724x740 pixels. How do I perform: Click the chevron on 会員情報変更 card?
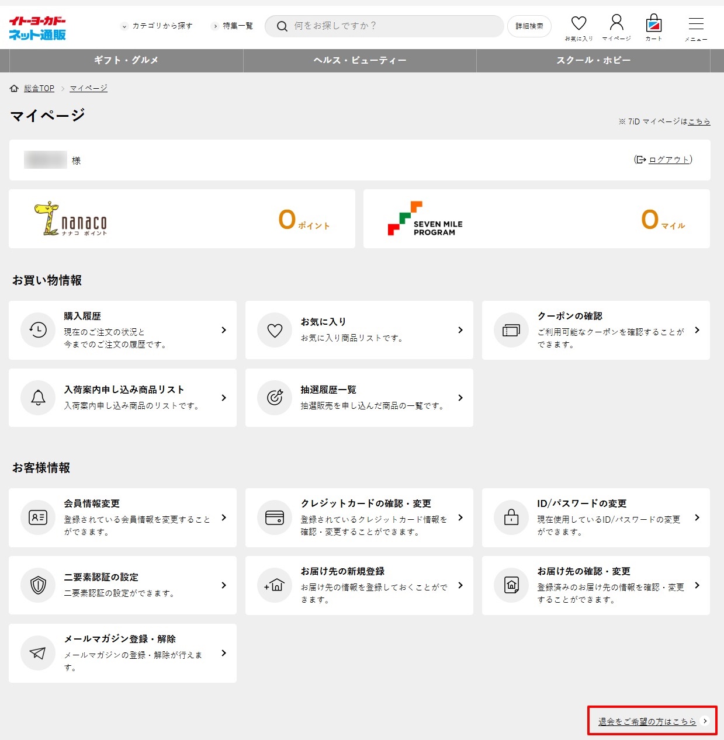[x=224, y=517]
